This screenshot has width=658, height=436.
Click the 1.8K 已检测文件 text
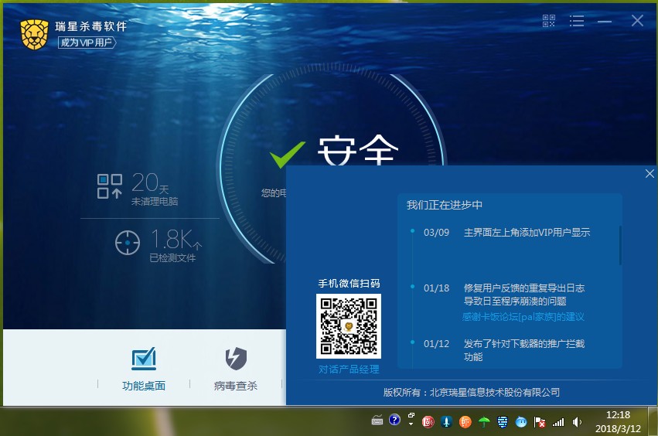176,246
